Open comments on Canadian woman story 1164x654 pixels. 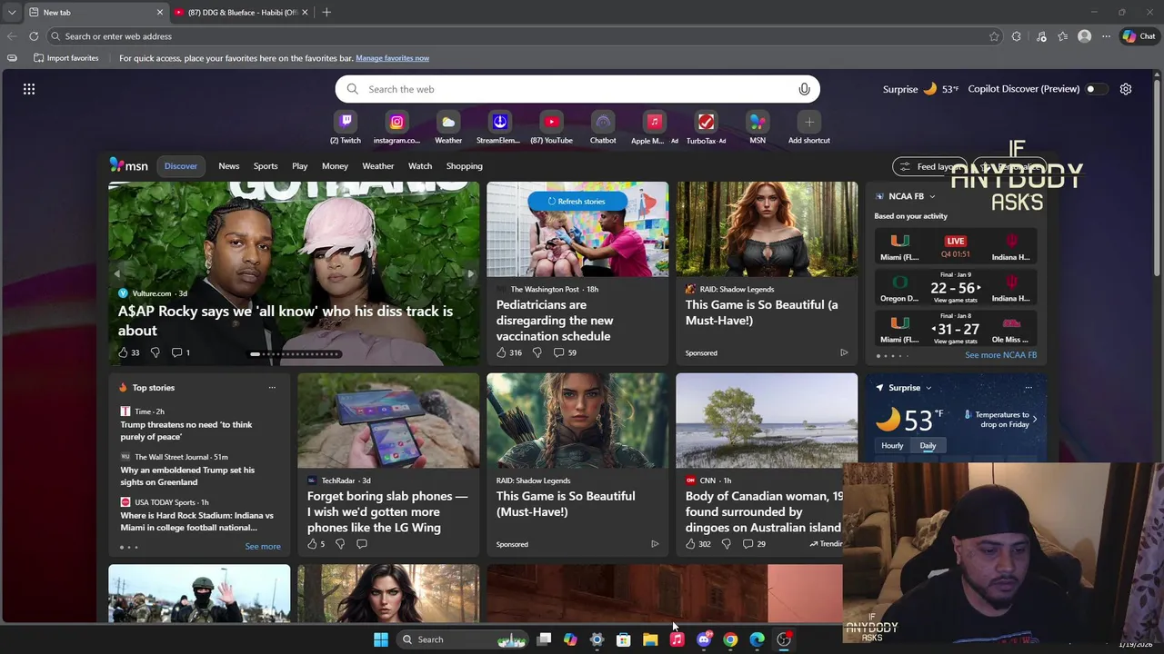pyautogui.click(x=754, y=544)
